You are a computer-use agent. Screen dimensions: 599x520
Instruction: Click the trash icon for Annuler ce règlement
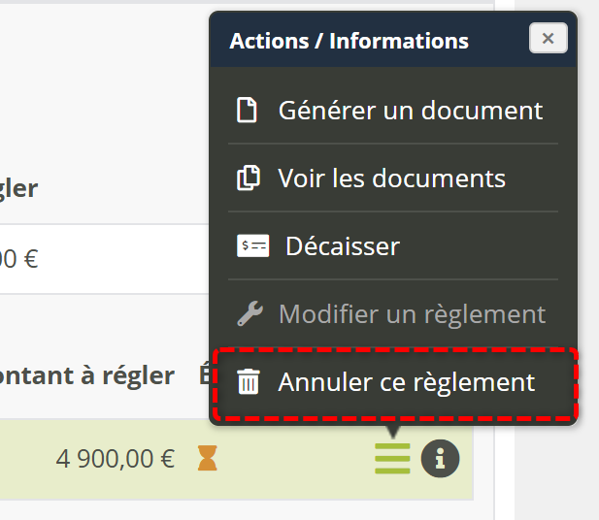[250, 382]
